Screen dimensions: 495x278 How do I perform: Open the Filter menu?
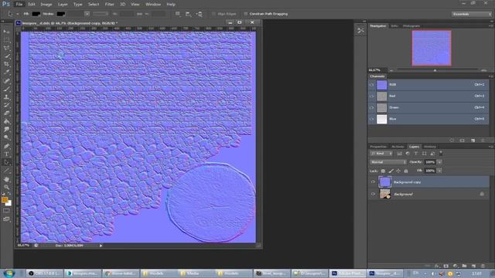click(110, 5)
